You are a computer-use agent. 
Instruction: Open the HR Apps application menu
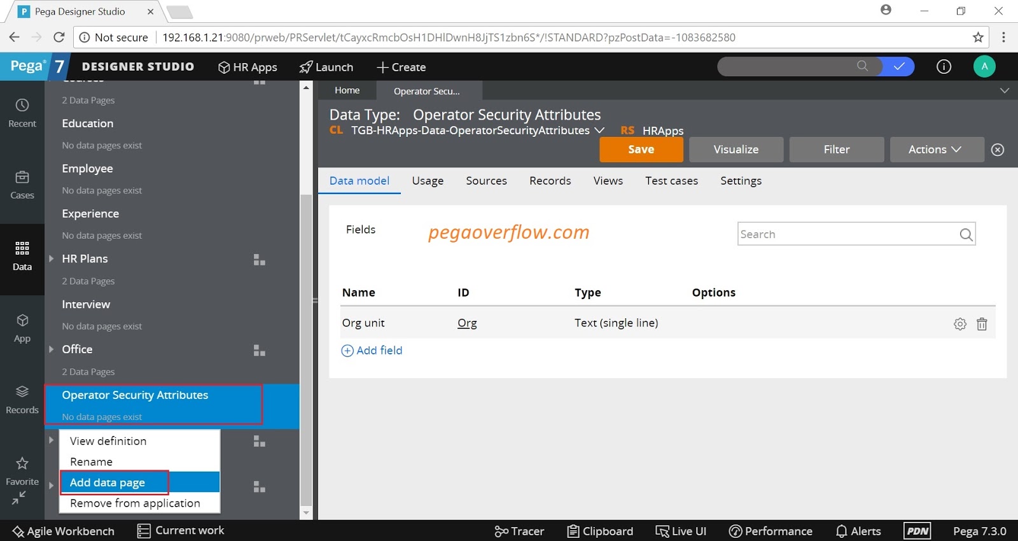click(248, 67)
